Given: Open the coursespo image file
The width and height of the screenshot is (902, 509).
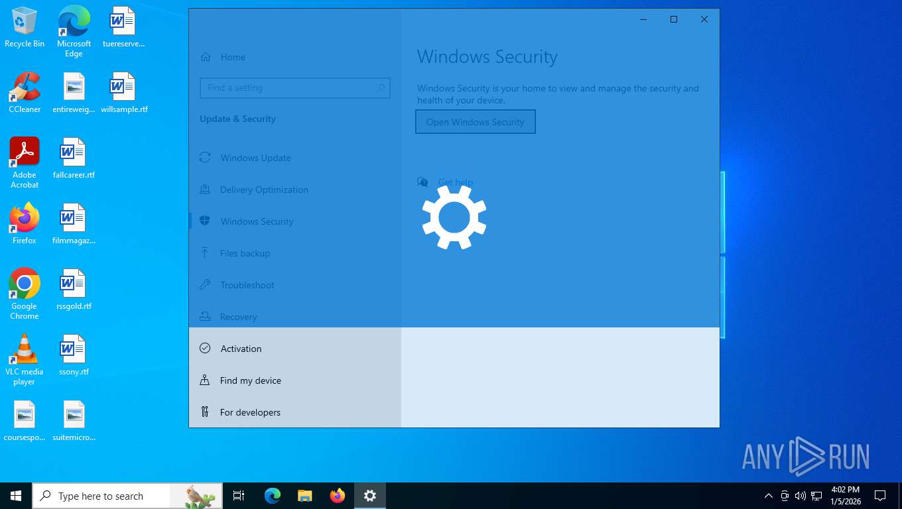Looking at the screenshot, I should 25,421.
